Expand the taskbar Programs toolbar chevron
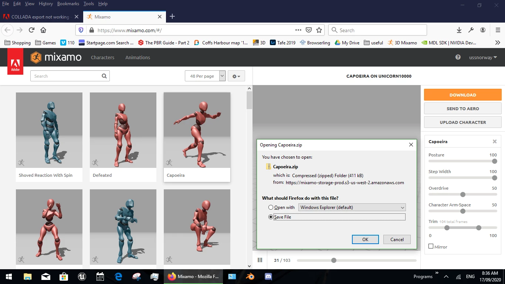Image resolution: width=505 pixels, height=284 pixels. (437, 273)
